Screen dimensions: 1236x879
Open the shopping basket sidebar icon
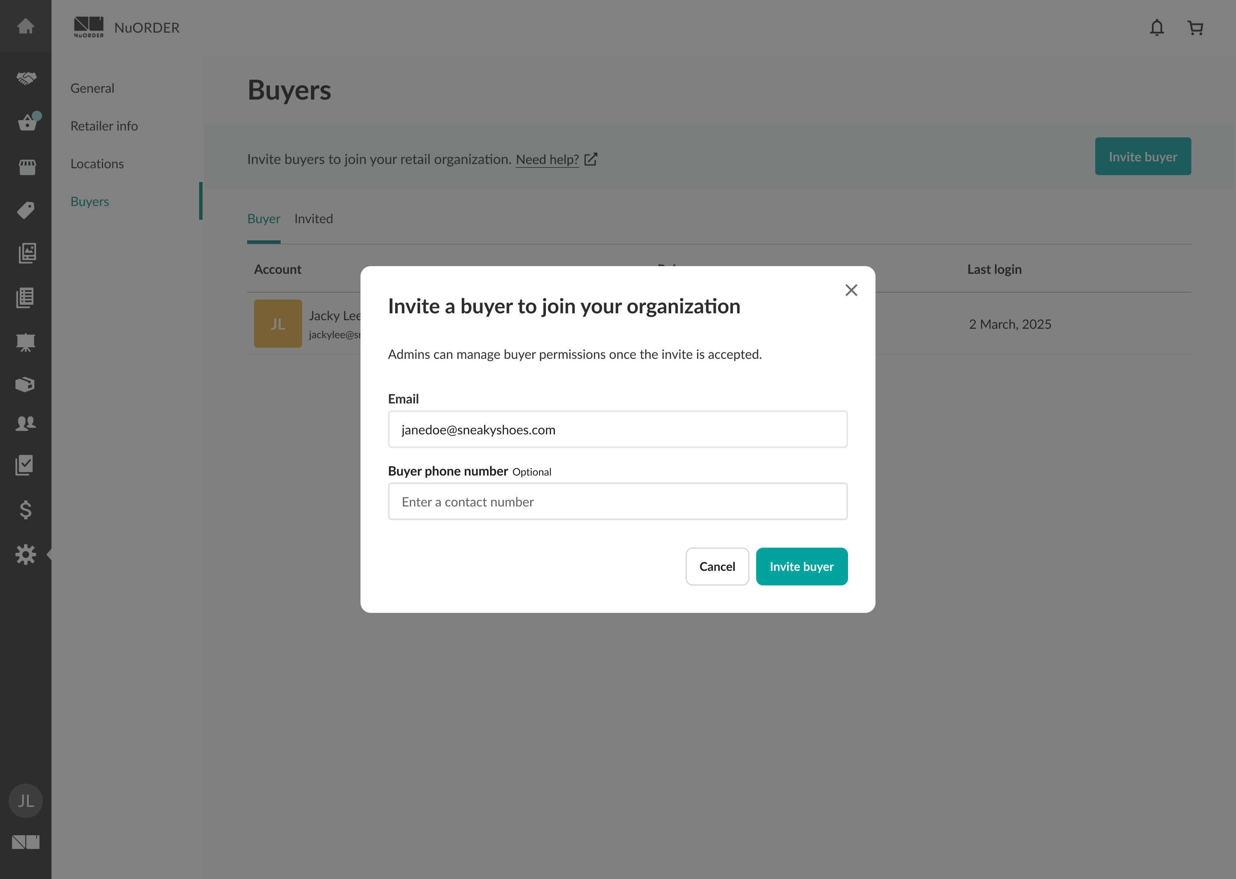point(27,123)
